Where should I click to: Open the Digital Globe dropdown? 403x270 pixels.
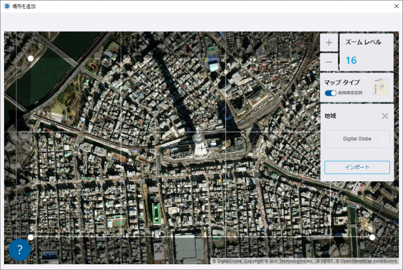click(x=357, y=139)
